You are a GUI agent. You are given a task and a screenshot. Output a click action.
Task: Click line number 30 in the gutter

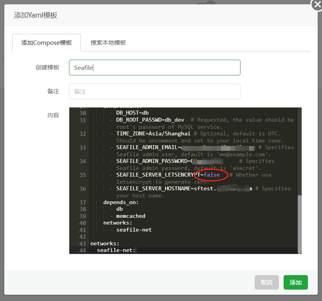click(x=83, y=113)
